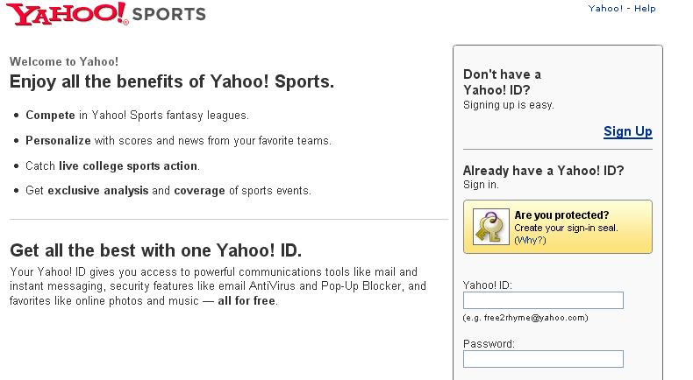This screenshot has width=693, height=380.
Task: Click the "Personalize" scores and news bullet
Action: [x=178, y=140]
